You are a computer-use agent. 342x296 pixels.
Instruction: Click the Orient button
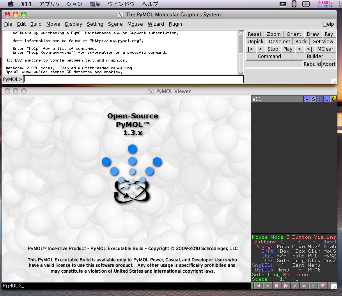click(x=294, y=34)
